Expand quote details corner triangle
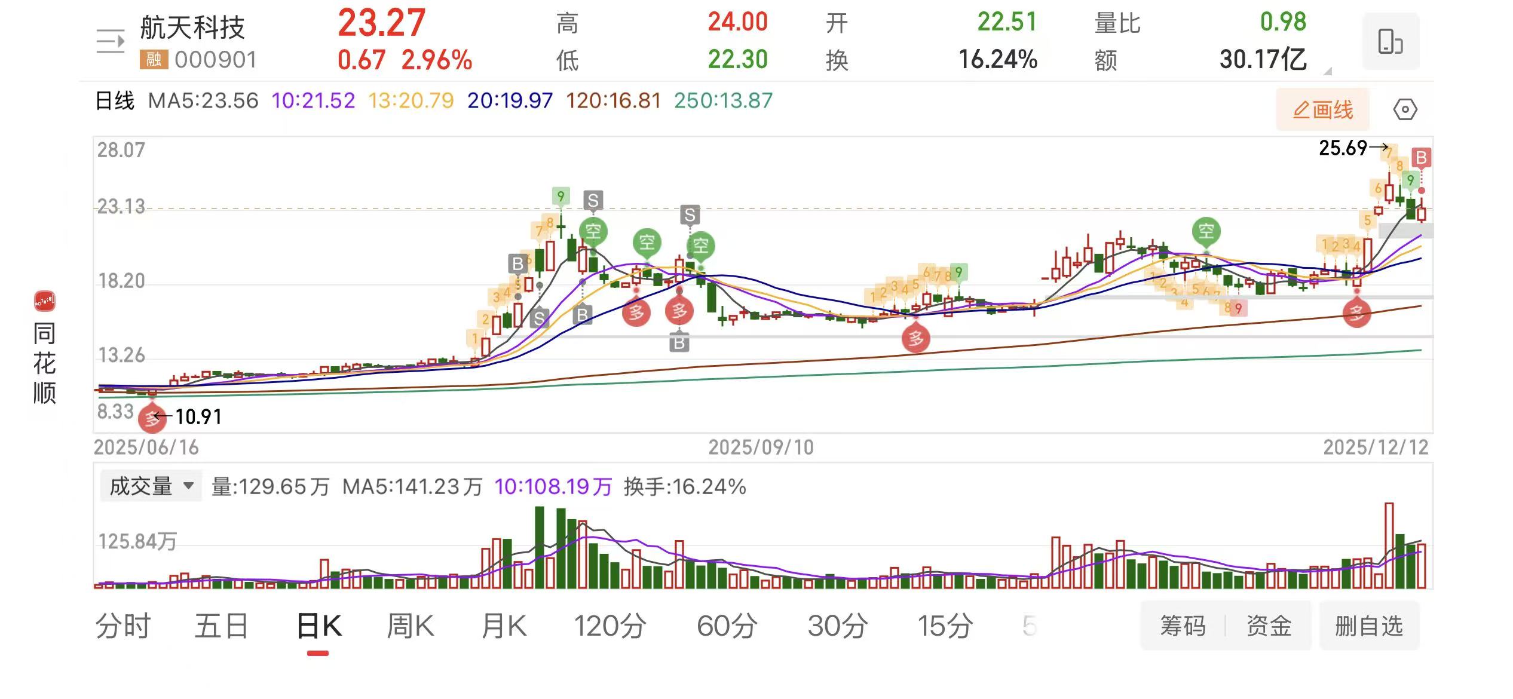 pos(1327,72)
